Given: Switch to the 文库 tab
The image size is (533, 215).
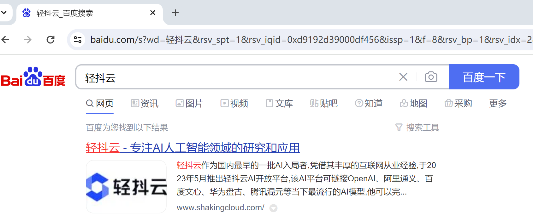Looking at the screenshot, I should click(x=279, y=104).
